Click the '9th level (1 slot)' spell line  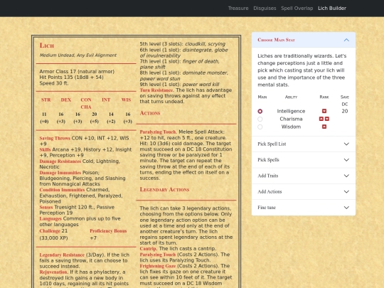[179, 85]
